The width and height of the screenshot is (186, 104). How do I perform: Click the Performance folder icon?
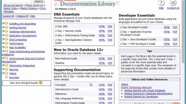[6, 43]
